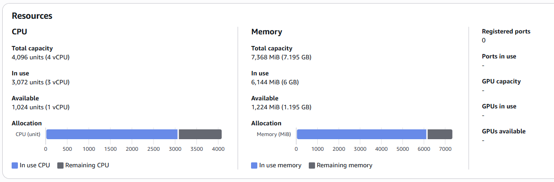Click the 7,368 MiB total memory value
This screenshot has height=182, width=554.
coord(281,57)
